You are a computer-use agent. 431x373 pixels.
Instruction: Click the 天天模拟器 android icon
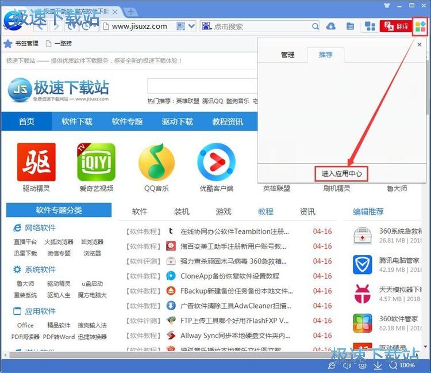tap(362, 294)
